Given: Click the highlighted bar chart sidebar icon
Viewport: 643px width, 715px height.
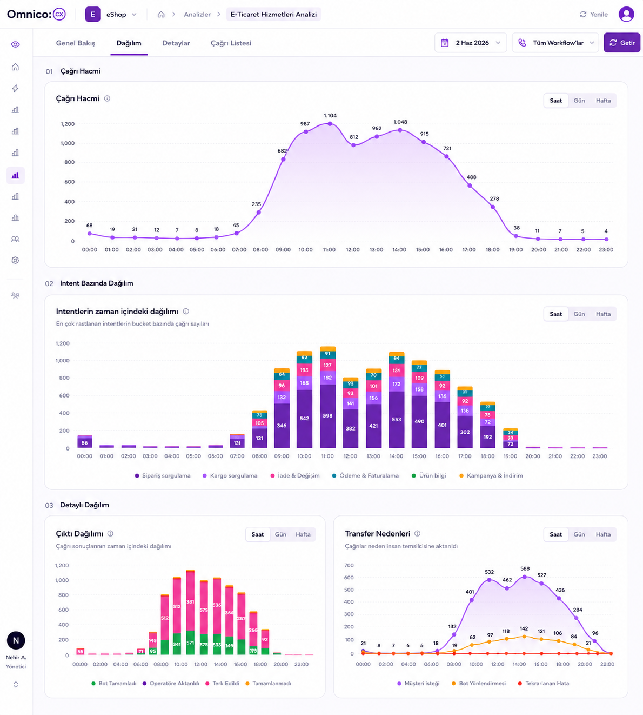Looking at the screenshot, I should [x=15, y=175].
